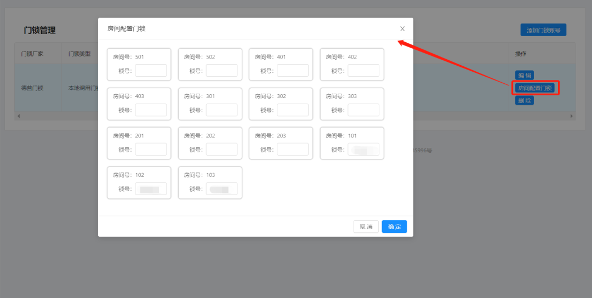Screen dimensions: 592x298
Task: Click the 门锁管理 page title
Action: pyautogui.click(x=39, y=30)
